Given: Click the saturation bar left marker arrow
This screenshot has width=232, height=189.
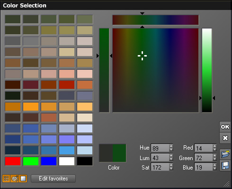Looking at the screenshot, I should pyautogui.click(x=98, y=56).
